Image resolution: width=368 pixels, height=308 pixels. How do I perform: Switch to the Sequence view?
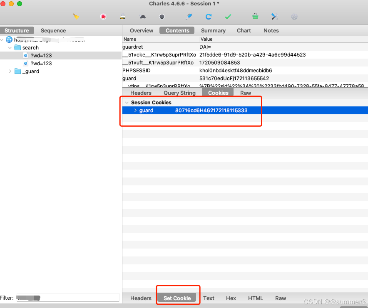pos(53,30)
